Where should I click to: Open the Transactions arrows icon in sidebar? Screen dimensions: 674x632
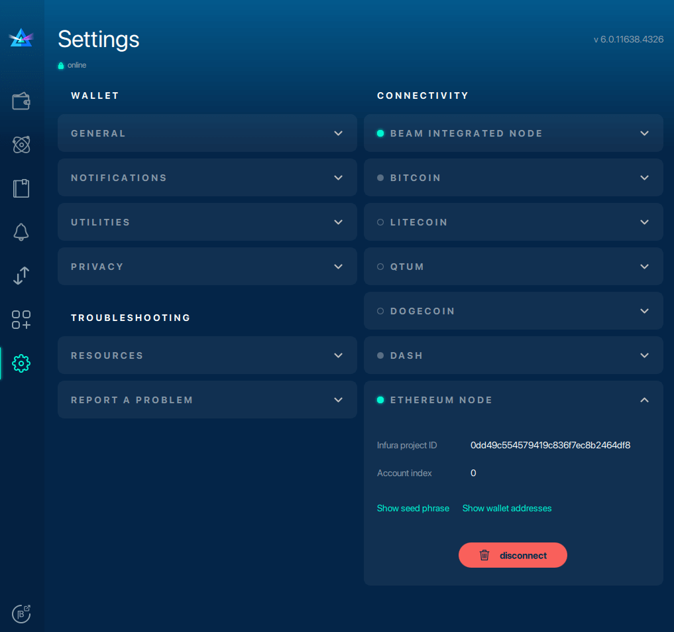[21, 276]
